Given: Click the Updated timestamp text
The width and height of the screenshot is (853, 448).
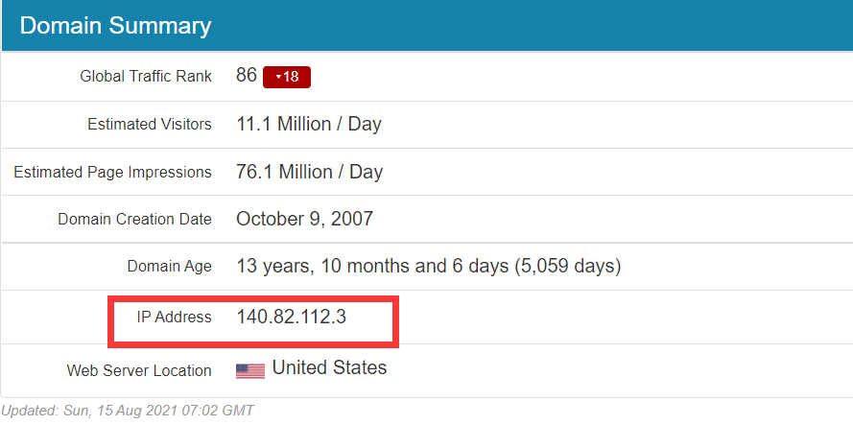Looking at the screenshot, I should tap(128, 411).
